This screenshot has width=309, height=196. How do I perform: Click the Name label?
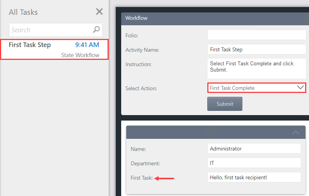138,149
